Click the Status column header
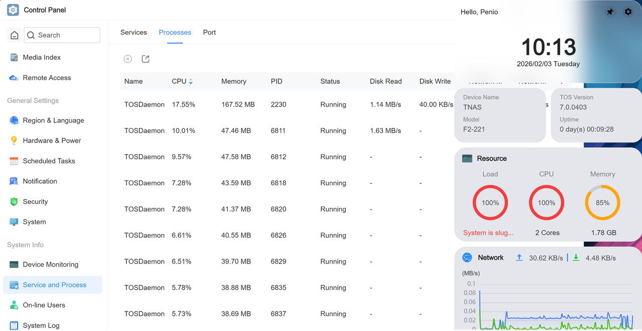642x331 pixels. 330,81
